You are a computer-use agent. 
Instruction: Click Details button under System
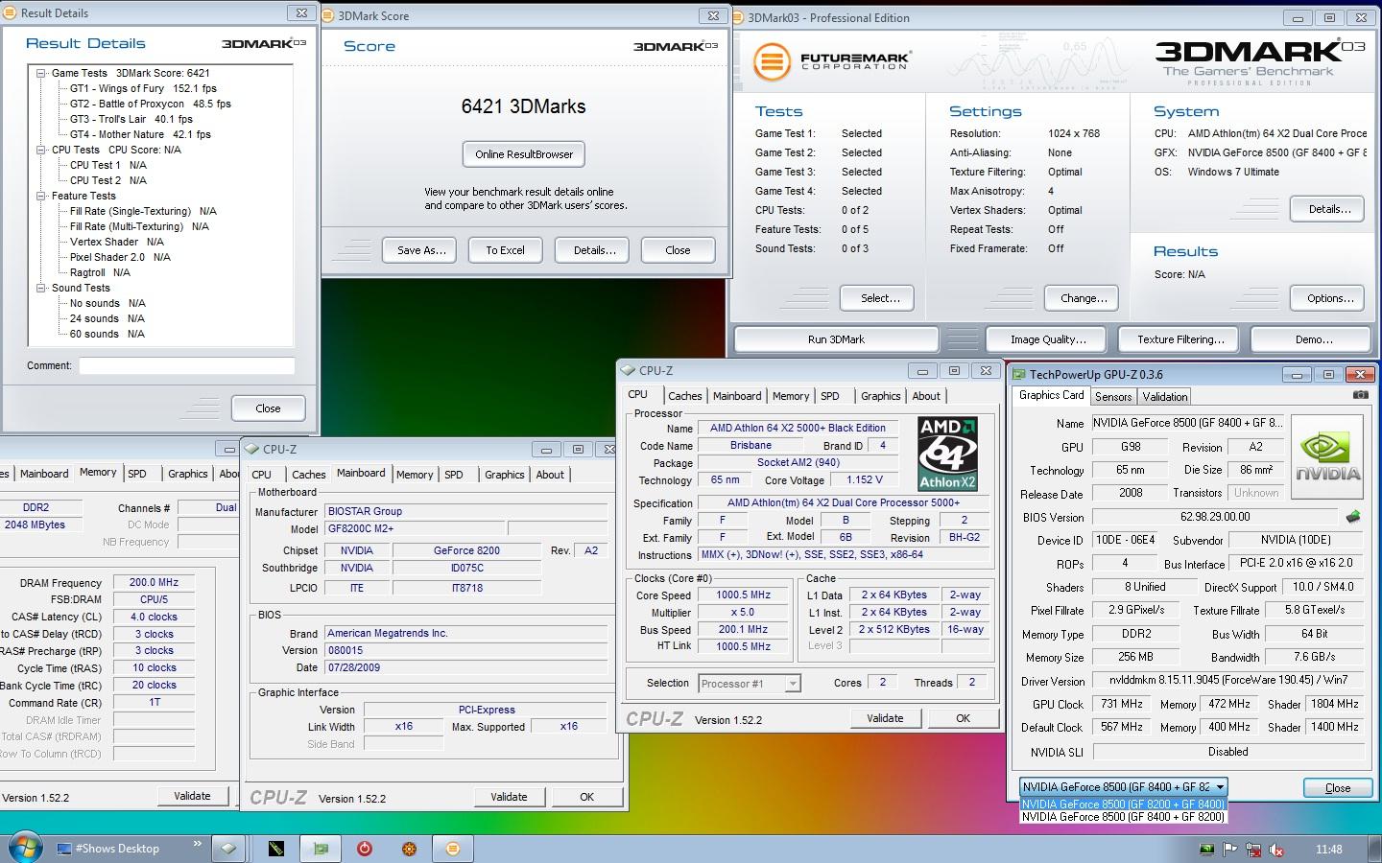[1329, 209]
